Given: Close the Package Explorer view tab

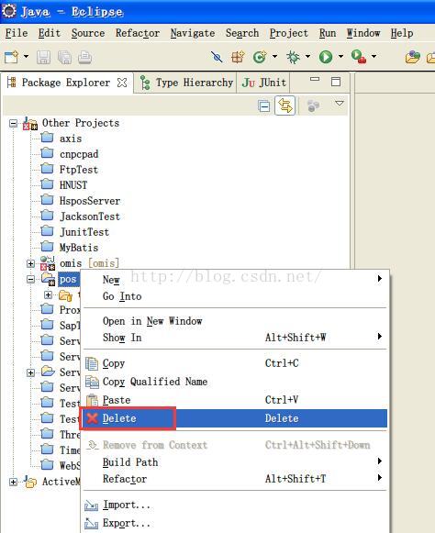Looking at the screenshot, I should click(x=122, y=83).
